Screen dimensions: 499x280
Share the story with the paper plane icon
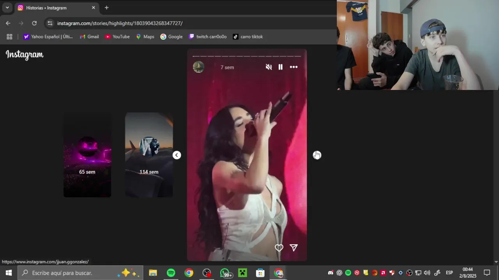[x=294, y=248]
